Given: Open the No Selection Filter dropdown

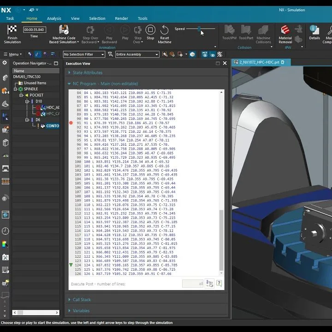Looking at the screenshot, I should (84, 54).
